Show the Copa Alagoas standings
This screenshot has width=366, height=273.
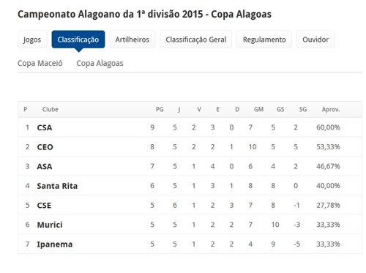coord(100,63)
